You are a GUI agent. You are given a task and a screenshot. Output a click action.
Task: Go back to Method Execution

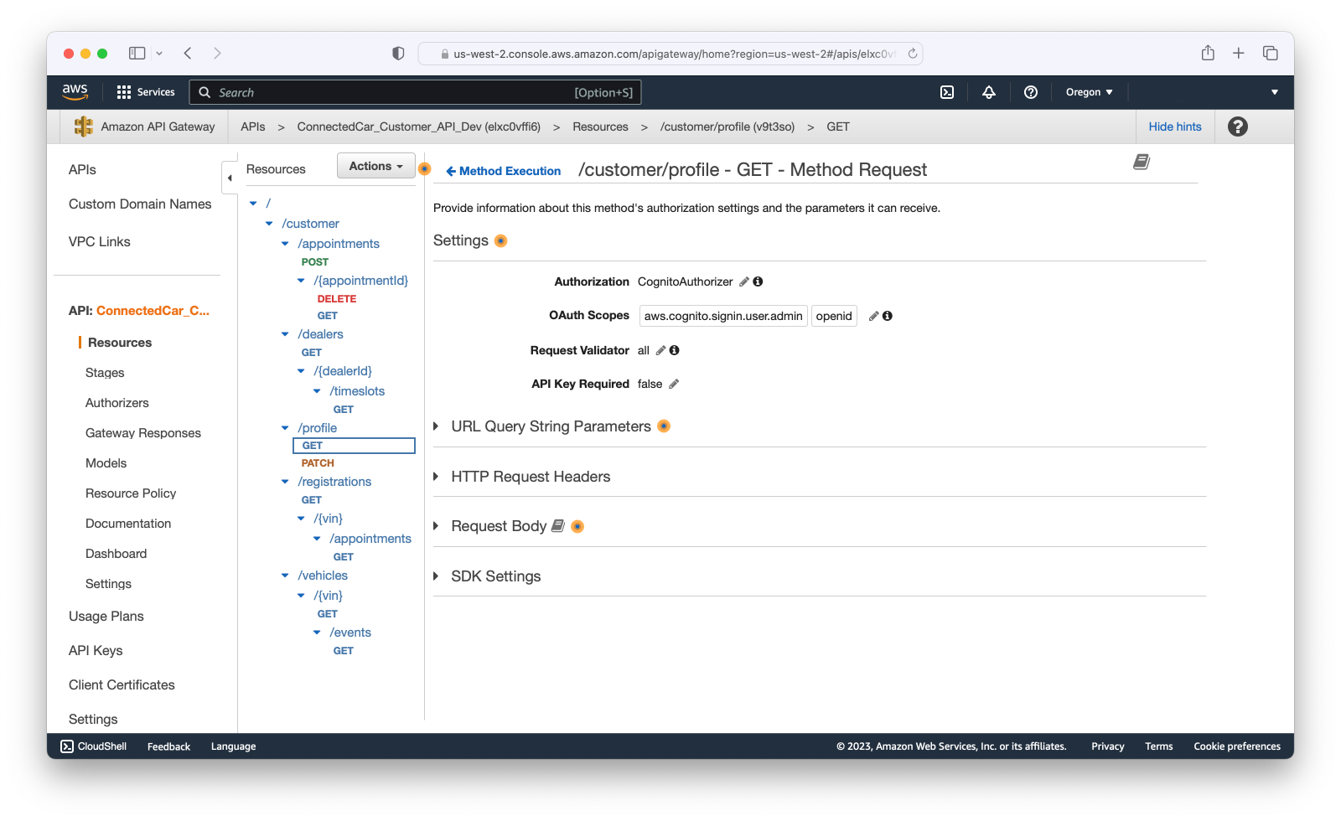pos(503,171)
